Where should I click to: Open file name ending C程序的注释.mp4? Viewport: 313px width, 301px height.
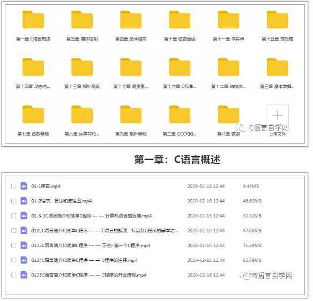(x=85, y=260)
